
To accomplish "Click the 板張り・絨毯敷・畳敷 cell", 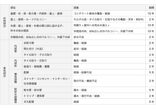I will tap(37, 66).
